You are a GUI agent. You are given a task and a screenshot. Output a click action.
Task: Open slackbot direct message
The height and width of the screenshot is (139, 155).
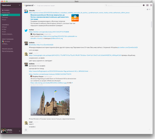click(x=7, y=42)
